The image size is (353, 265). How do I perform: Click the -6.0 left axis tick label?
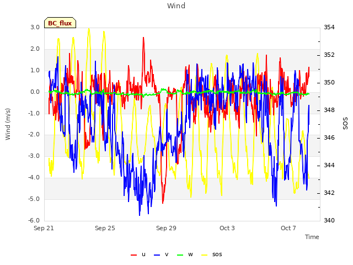pos(34,220)
